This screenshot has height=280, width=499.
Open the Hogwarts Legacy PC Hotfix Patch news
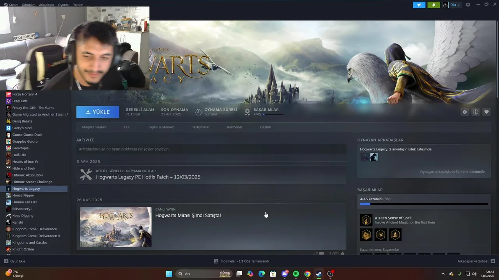click(148, 177)
